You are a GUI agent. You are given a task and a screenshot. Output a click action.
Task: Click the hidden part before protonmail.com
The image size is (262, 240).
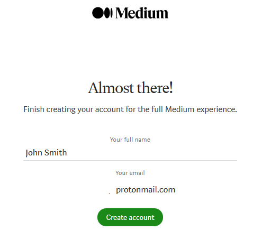[100, 190]
